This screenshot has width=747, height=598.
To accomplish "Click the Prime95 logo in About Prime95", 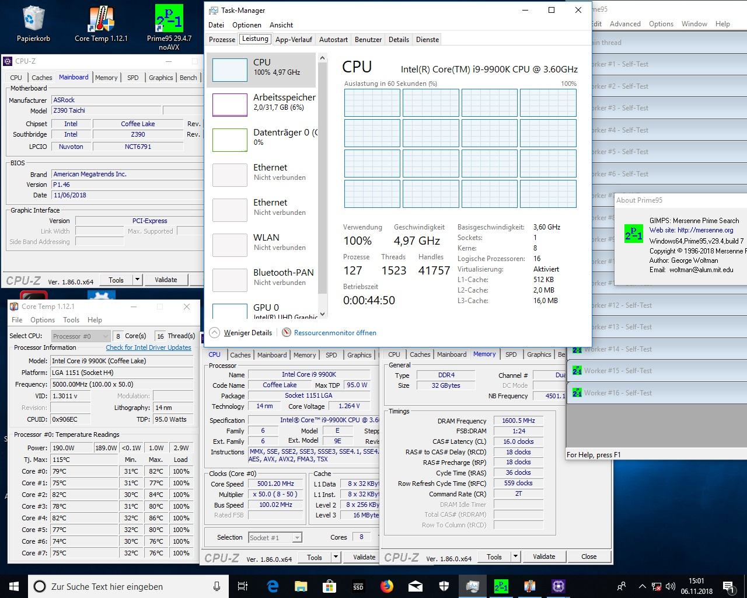I will [x=633, y=234].
